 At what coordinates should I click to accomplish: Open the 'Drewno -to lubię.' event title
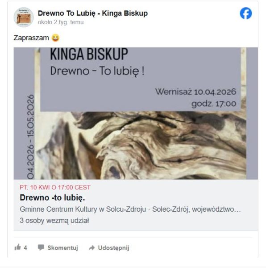(52, 198)
